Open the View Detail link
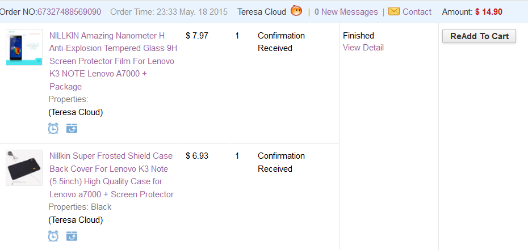 pos(363,48)
